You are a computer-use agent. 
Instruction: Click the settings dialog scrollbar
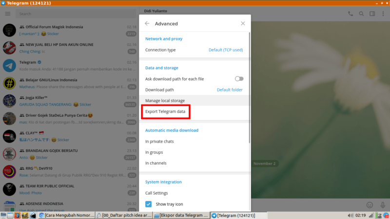point(250,88)
